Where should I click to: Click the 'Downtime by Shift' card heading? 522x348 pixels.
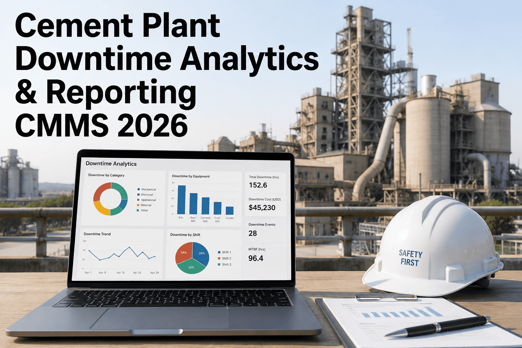[185, 235]
